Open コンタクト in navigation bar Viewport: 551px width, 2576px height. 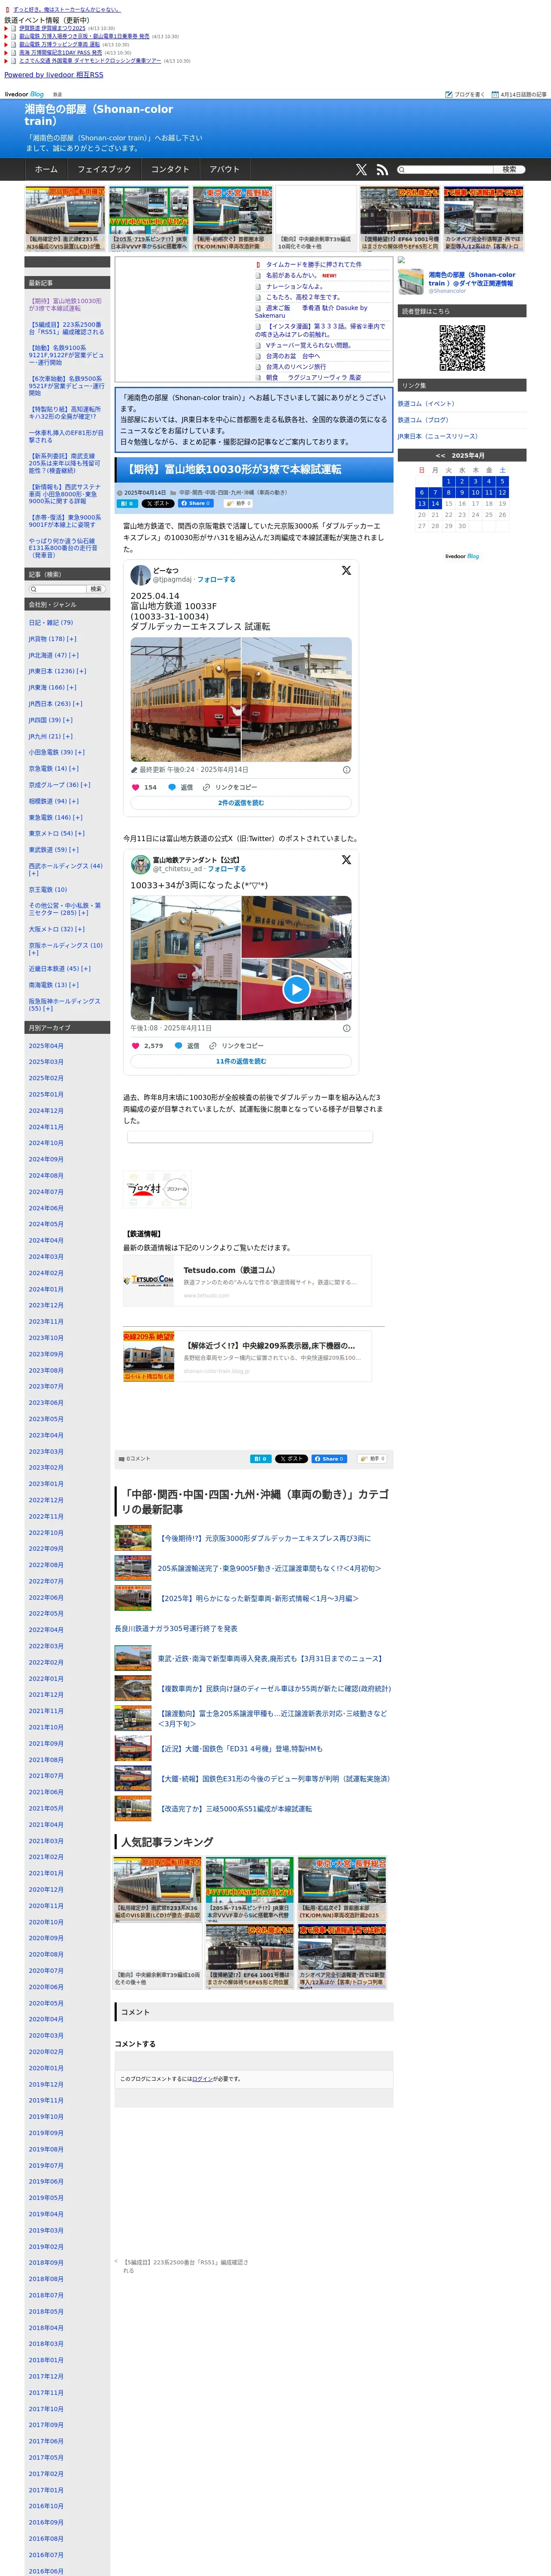click(x=170, y=170)
